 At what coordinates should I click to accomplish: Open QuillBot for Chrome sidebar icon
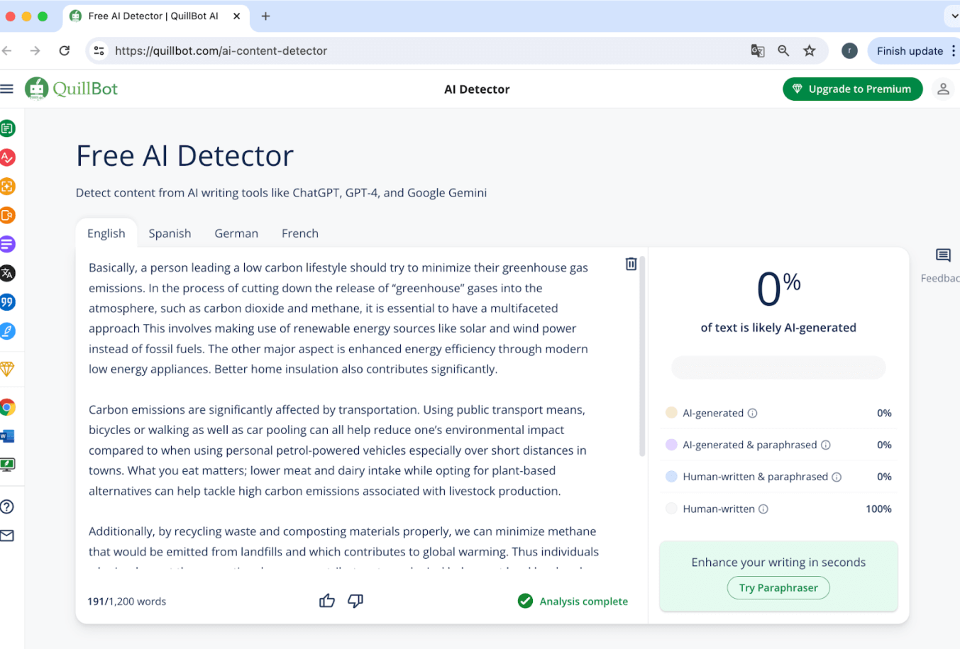7,407
